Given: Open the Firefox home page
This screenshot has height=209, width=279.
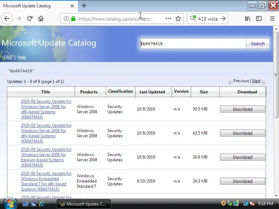Looking at the screenshot, I should (x=41, y=18).
